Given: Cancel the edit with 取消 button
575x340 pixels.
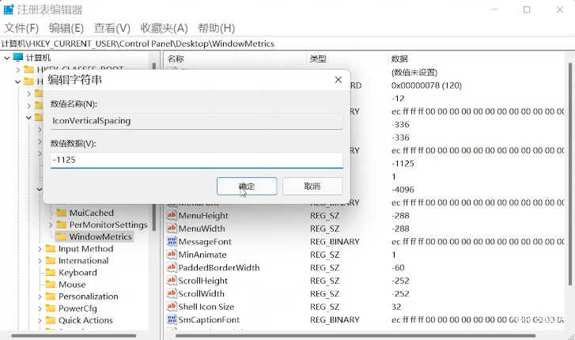Looking at the screenshot, I should click(312, 186).
